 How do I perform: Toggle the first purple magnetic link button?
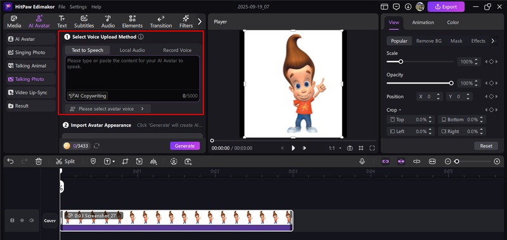[385, 161]
